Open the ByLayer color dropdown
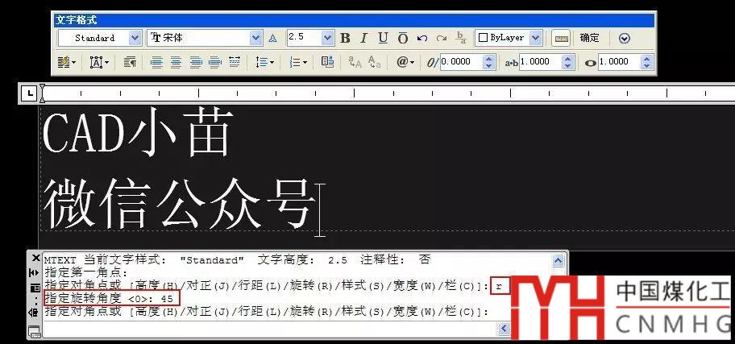The width and height of the screenshot is (735, 344). point(535,38)
